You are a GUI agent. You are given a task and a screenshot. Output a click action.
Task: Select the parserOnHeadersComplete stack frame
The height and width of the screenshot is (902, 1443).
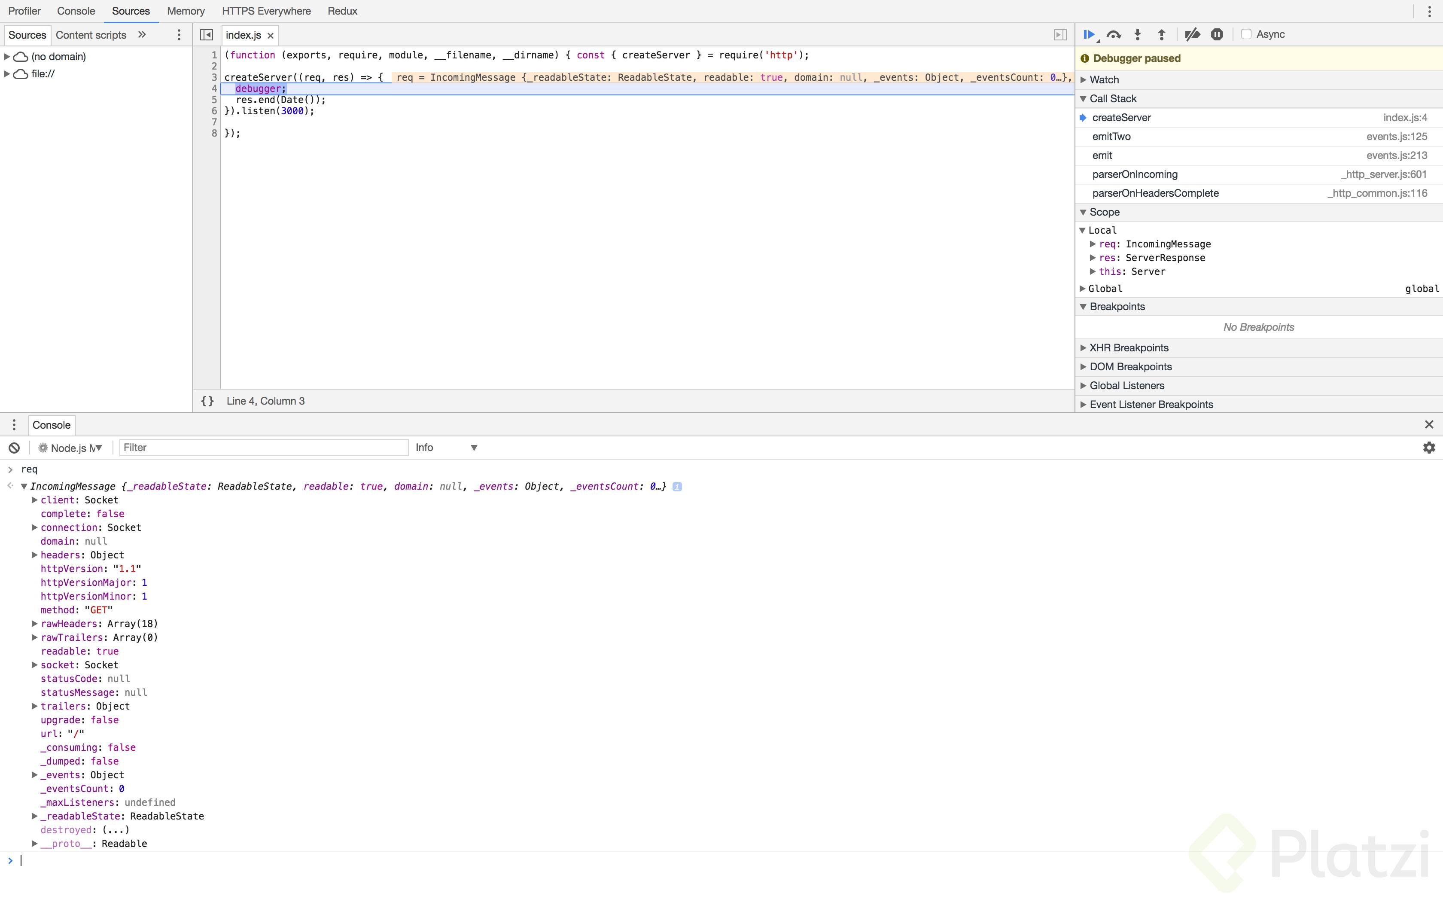coord(1259,193)
